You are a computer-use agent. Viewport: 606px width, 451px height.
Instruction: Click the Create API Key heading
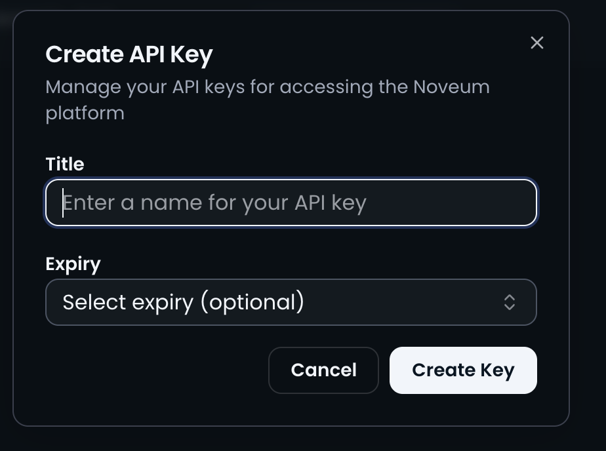pos(129,54)
